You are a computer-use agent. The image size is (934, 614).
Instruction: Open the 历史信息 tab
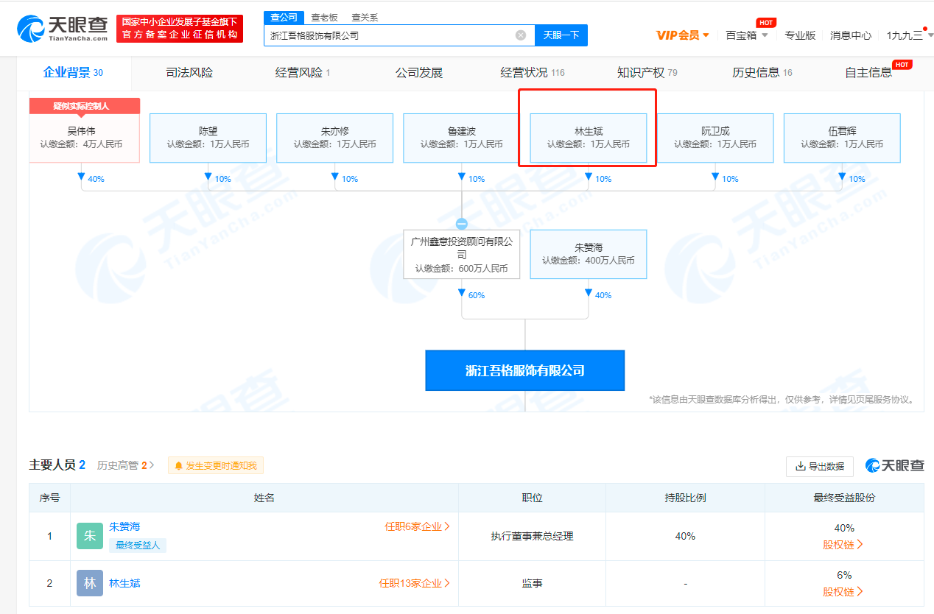click(762, 73)
